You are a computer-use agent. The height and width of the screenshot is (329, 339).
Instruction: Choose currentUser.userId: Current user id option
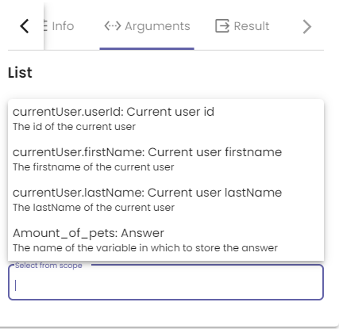pos(166,119)
